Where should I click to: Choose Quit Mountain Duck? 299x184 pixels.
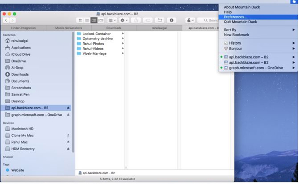[240, 22]
